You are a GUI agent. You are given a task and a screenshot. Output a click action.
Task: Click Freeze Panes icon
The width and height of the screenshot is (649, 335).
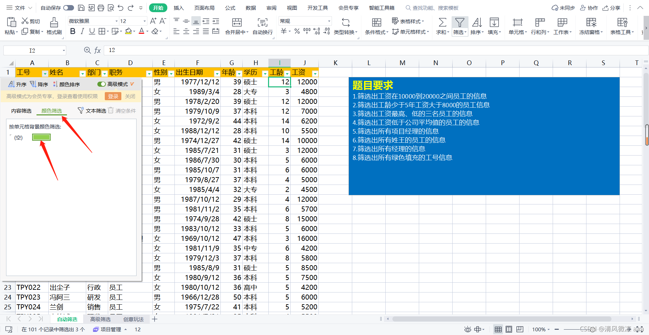[x=591, y=23]
